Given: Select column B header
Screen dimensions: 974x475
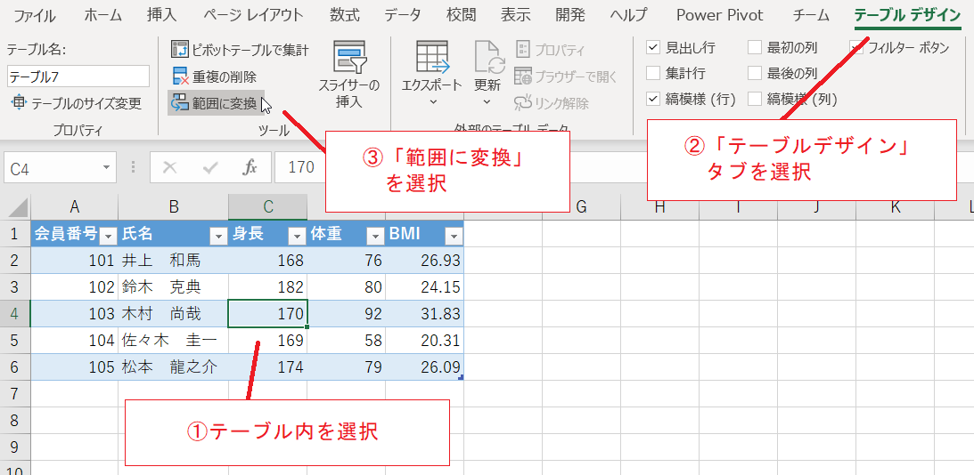Looking at the screenshot, I should click(173, 207).
